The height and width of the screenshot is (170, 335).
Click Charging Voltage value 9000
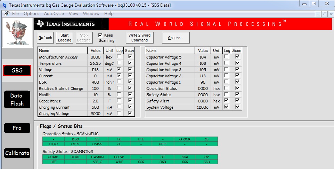96,114
